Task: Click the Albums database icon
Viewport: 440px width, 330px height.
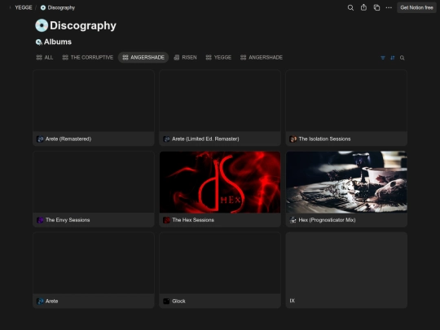Action: coord(39,42)
